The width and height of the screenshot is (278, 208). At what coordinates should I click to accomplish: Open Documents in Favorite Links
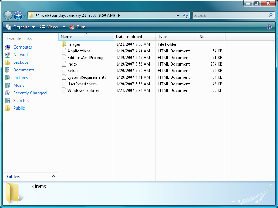24,70
